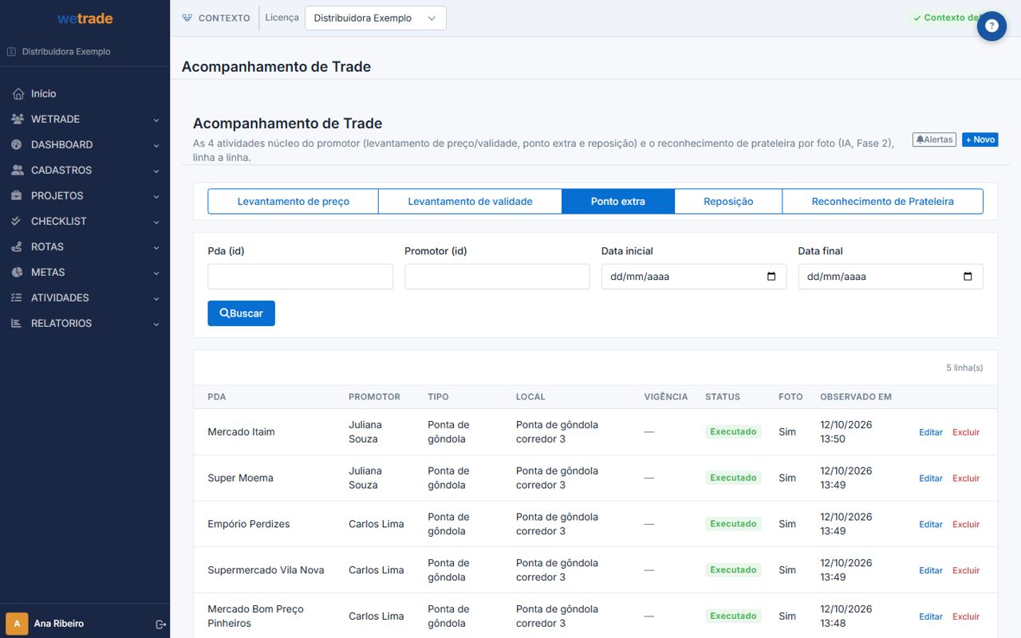Click the + Novo button

pyautogui.click(x=980, y=140)
